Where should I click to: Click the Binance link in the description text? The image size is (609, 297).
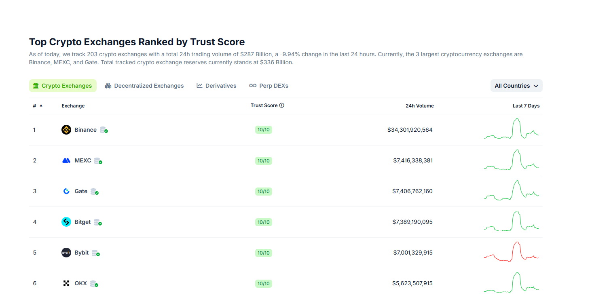coord(38,62)
